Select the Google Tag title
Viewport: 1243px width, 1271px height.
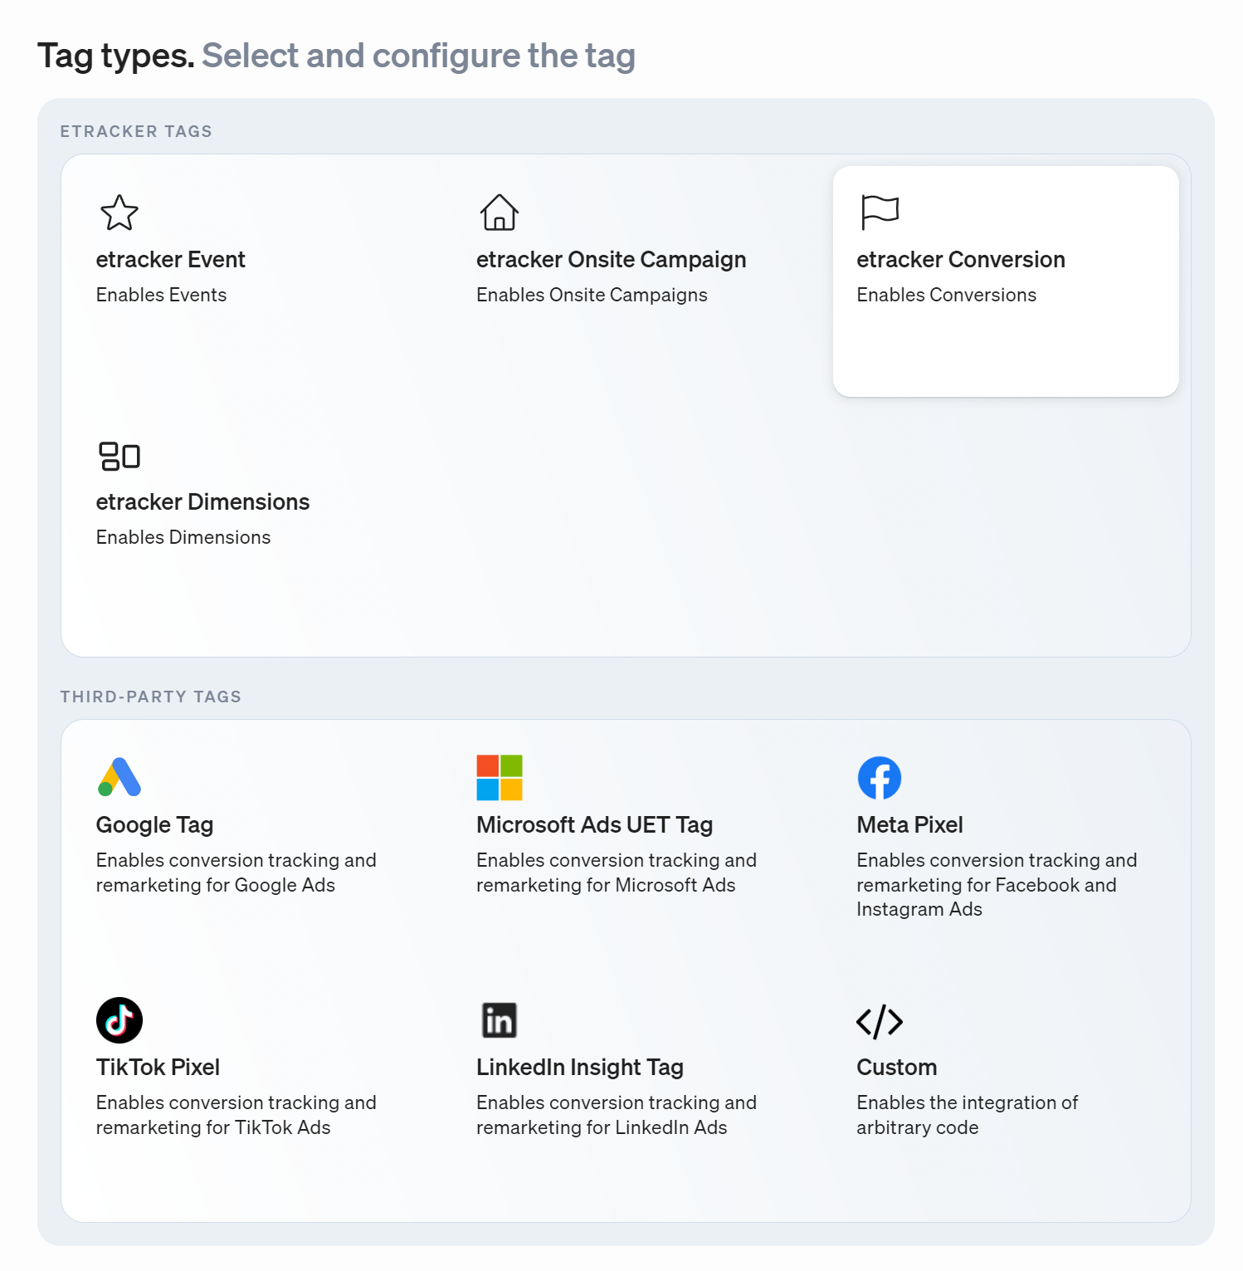pyautogui.click(x=155, y=825)
